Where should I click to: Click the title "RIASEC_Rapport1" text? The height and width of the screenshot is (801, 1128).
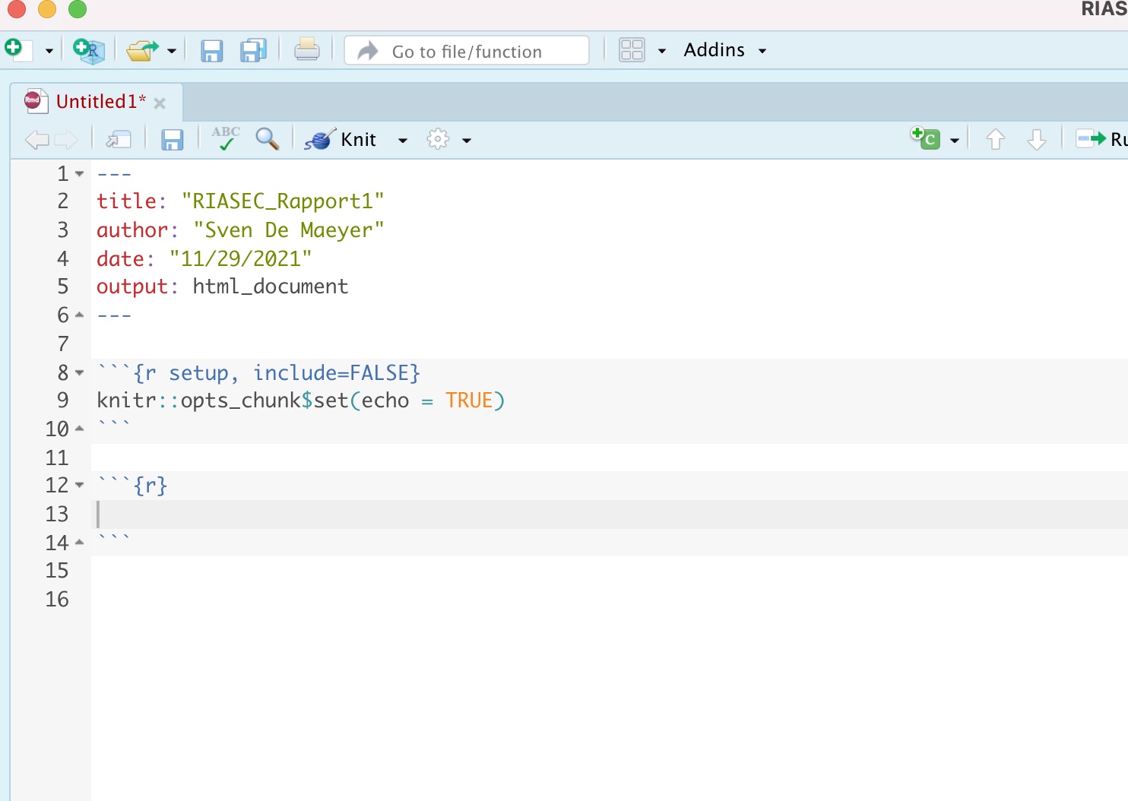click(283, 201)
